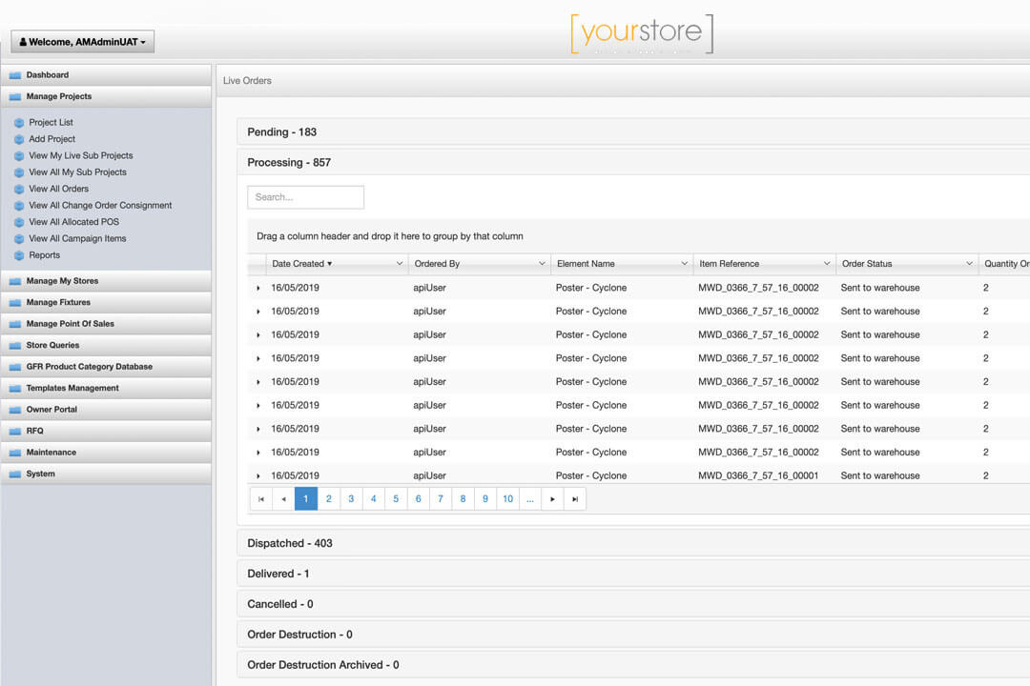This screenshot has height=686, width=1030.
Task: Go to page 5 of results
Action: (x=396, y=499)
